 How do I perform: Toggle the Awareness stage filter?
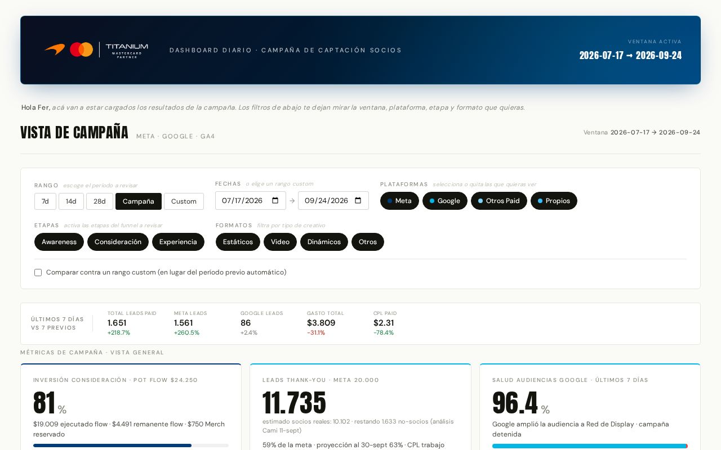[59, 242]
